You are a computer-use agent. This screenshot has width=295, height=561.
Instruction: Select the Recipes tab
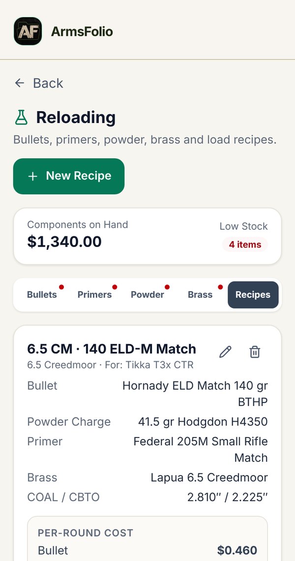[x=253, y=295]
